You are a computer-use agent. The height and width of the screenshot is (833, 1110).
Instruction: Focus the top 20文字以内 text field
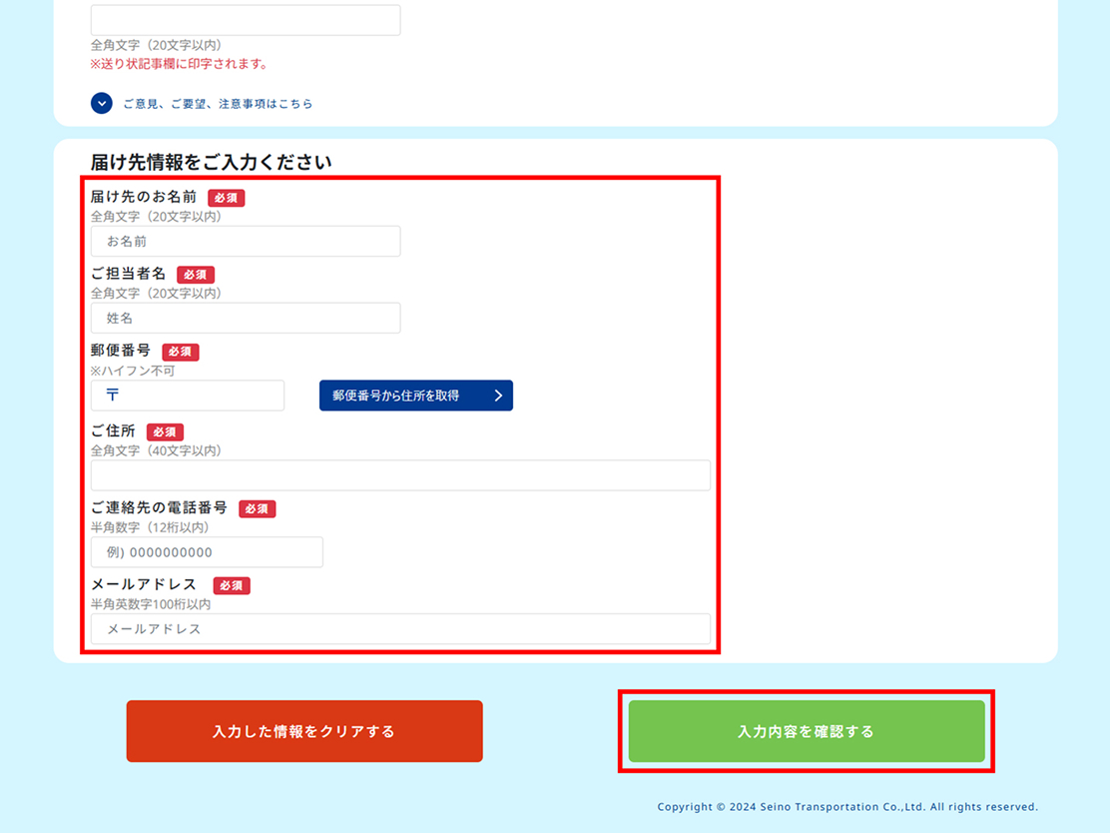[246, 20]
